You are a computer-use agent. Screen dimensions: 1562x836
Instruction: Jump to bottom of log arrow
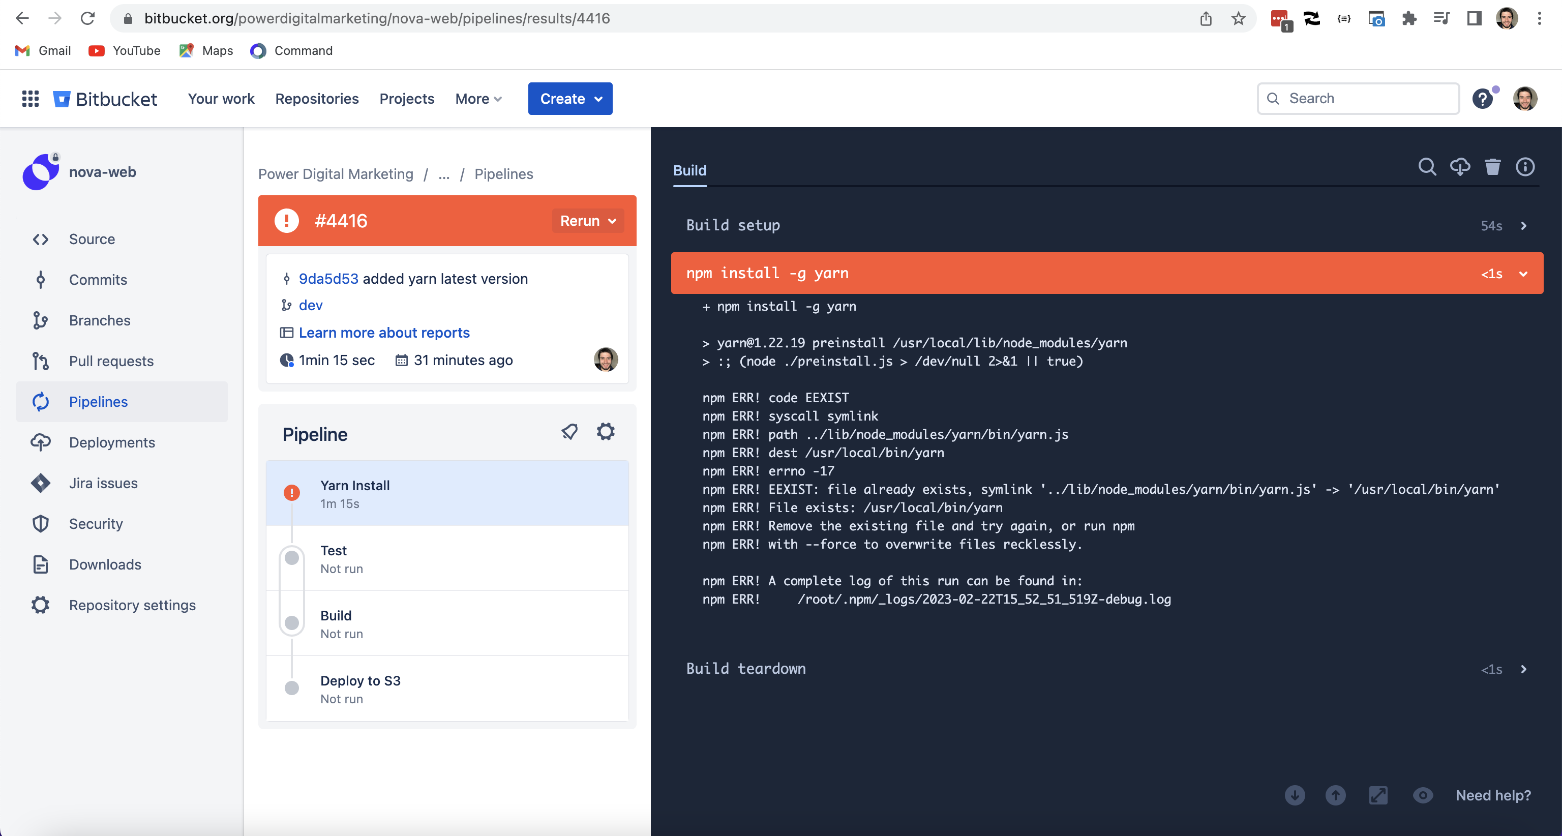1295,795
